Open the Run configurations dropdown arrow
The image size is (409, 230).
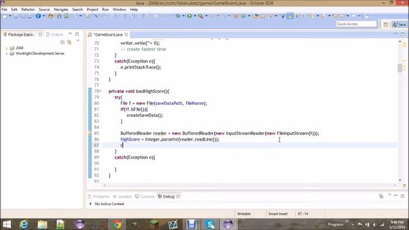(x=194, y=16)
